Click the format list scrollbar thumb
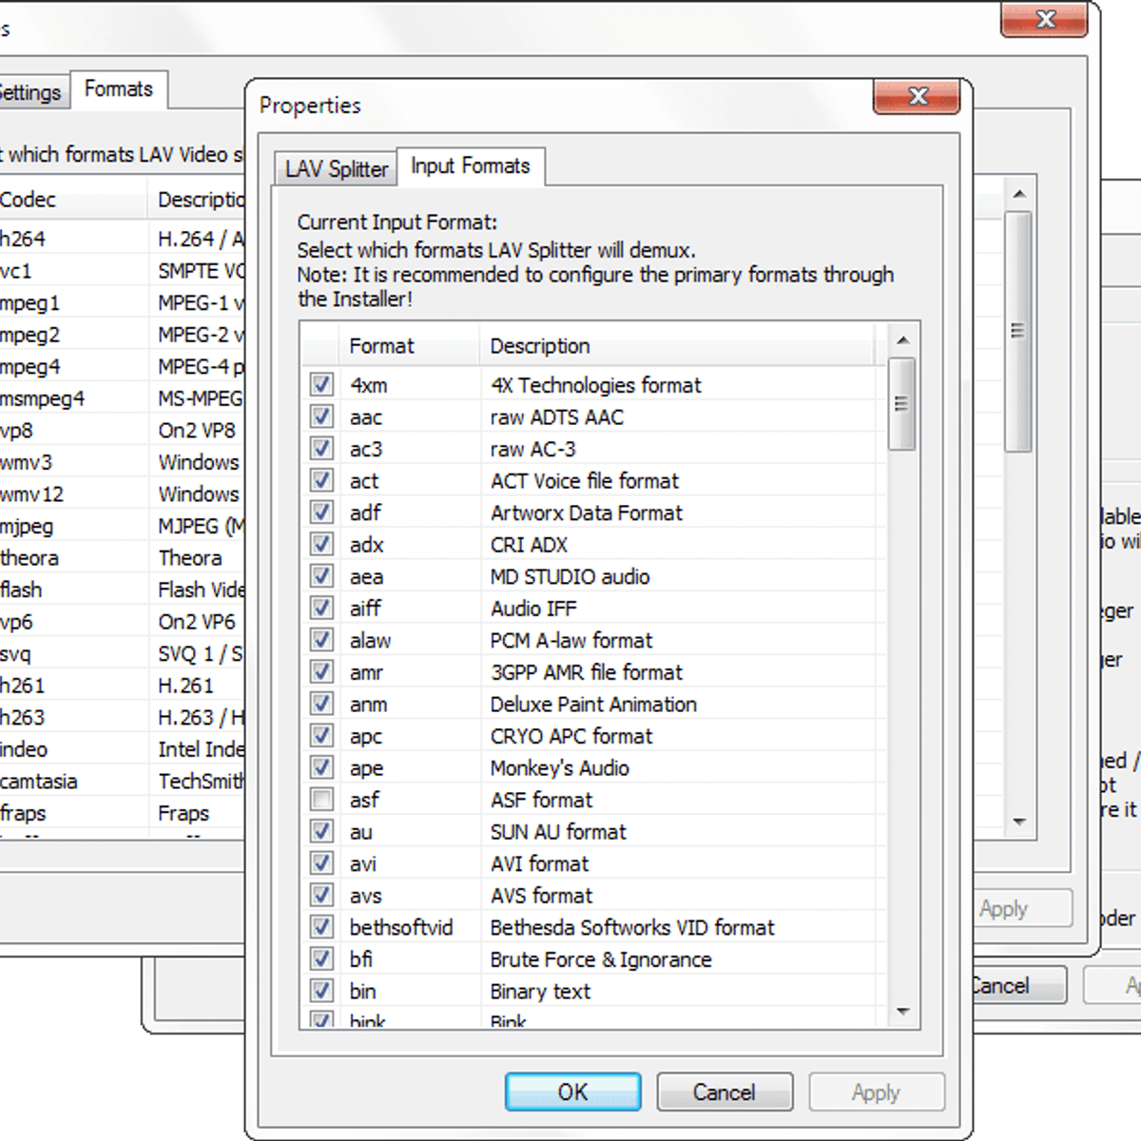1141x1141 pixels. [x=902, y=403]
